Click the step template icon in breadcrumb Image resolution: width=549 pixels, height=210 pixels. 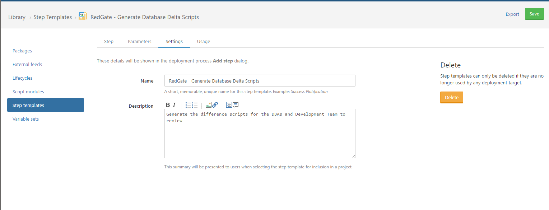83,16
